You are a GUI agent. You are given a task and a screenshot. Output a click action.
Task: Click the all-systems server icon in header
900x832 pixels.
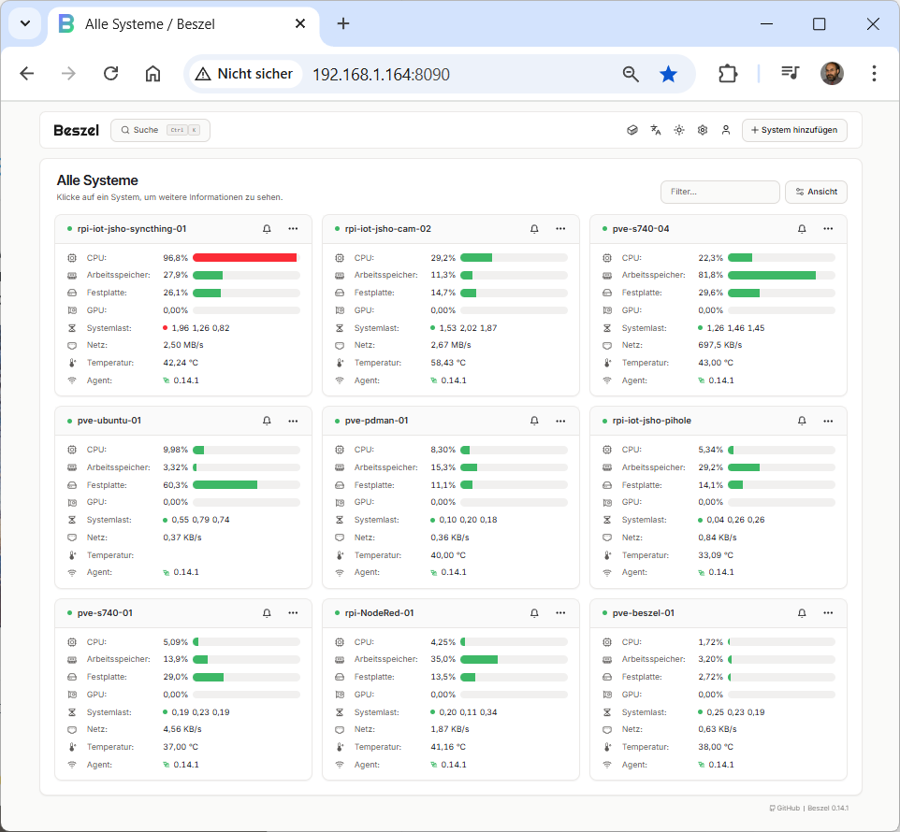coord(632,130)
